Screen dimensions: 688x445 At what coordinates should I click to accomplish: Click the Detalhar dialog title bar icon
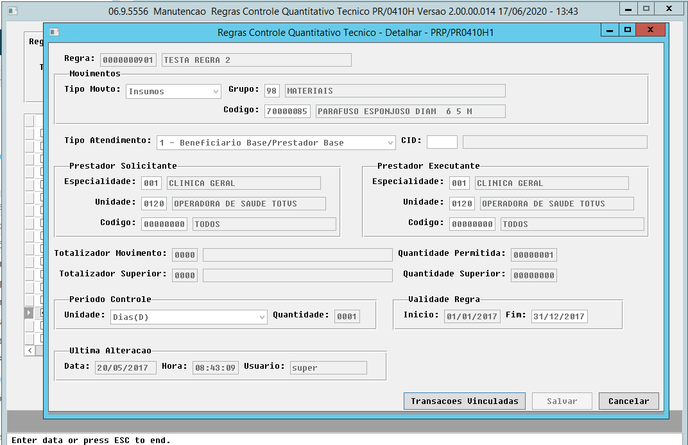55,32
